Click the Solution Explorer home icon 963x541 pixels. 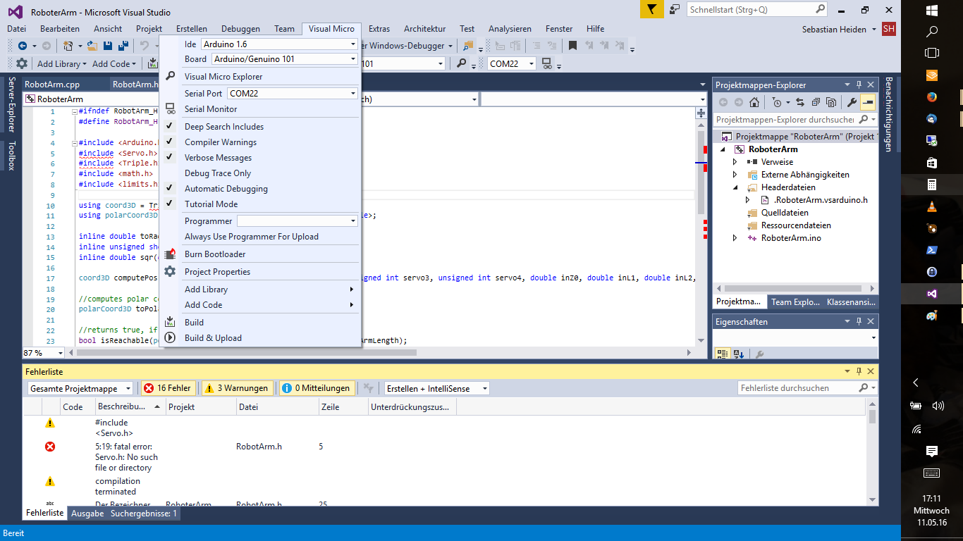tap(754, 102)
